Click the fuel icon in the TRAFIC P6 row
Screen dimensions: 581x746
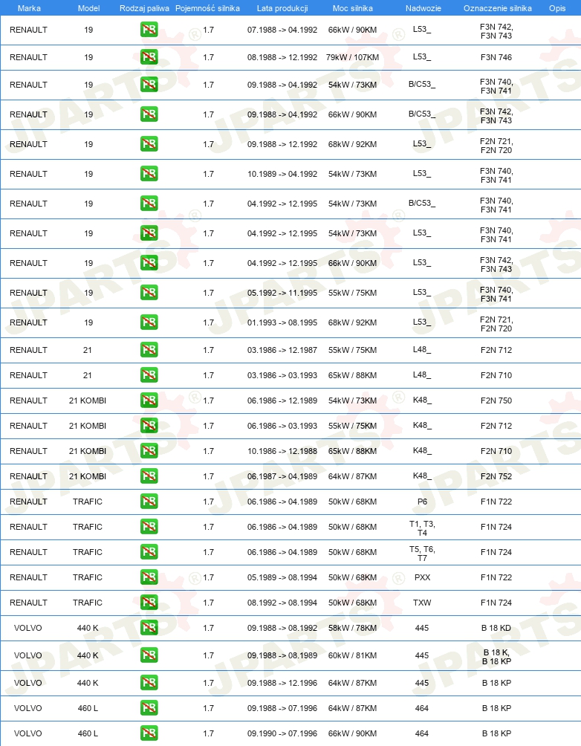tap(149, 501)
